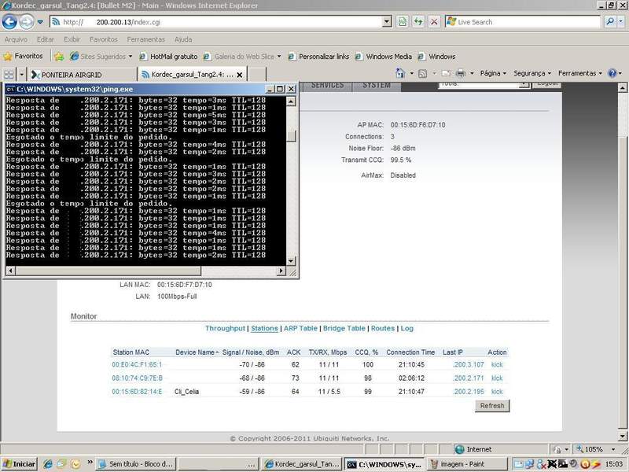Switch to Sem título - Bloco de notas taskbar item

136,464
